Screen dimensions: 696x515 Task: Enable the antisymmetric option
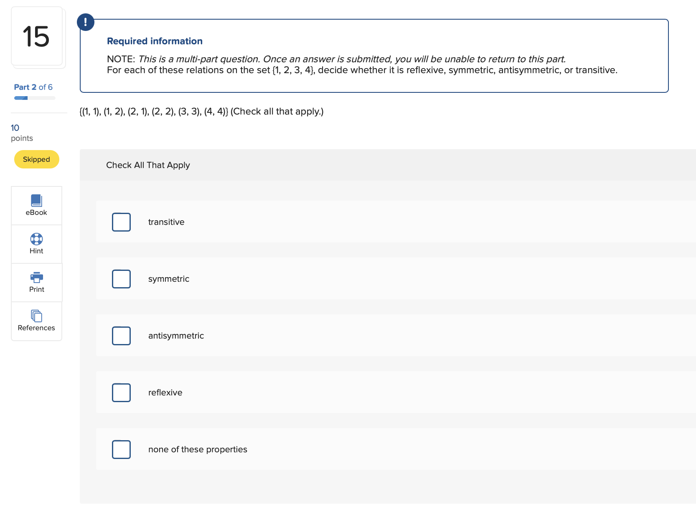coord(121,336)
